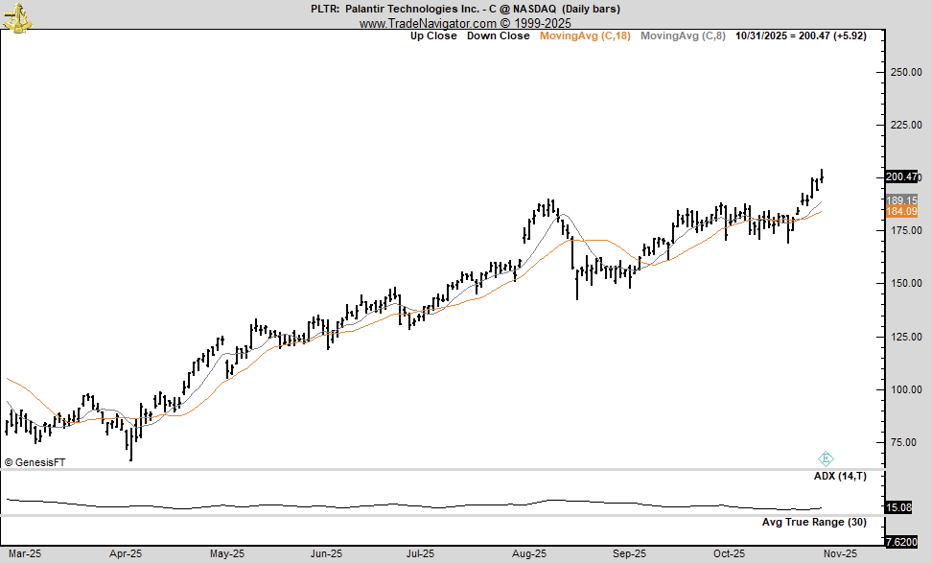This screenshot has width=931, height=563.
Task: Click the Trade Navigator sextant logo
Action: click(16, 17)
